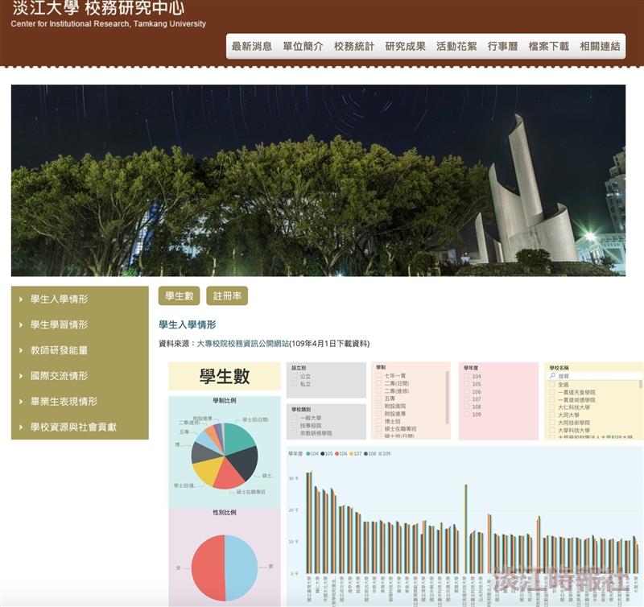
Task: Open the 檔案下載 menu
Action: (x=549, y=47)
